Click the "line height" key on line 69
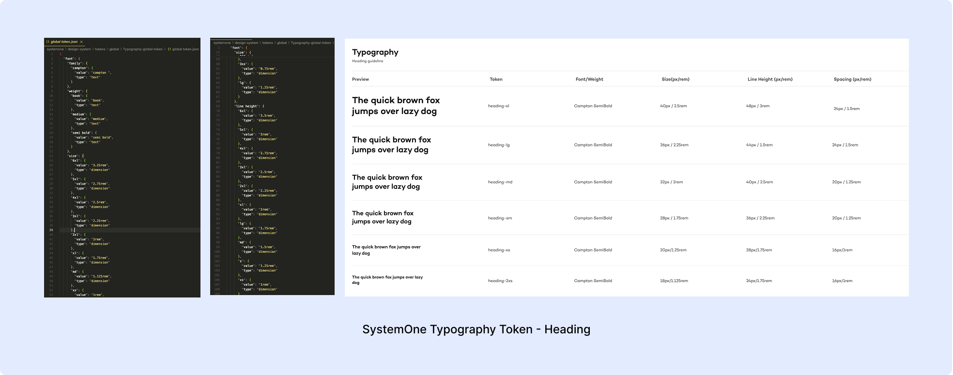953x375 pixels. [246, 106]
